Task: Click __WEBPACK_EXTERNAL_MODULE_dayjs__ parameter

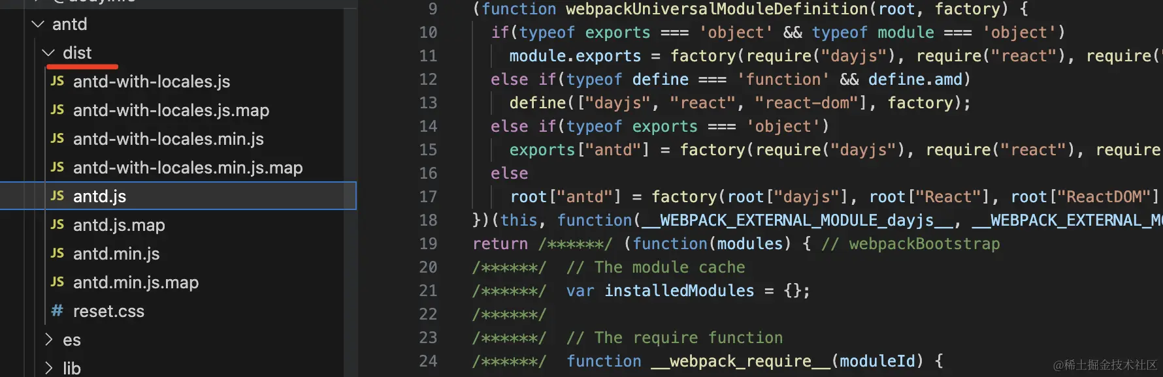Action: 797,220
